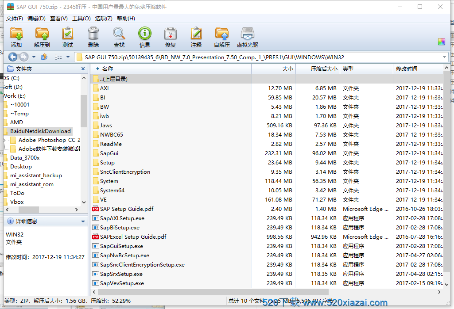This screenshot has height=309, width=454.
Task: Open the 查看(V) menu
Action: click(x=59, y=19)
